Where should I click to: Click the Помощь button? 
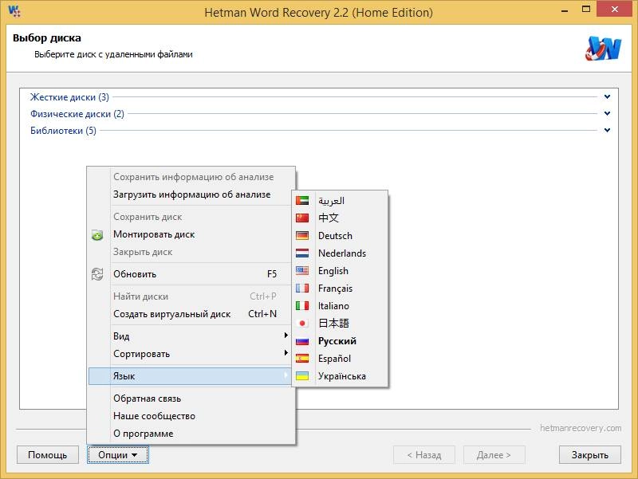(48, 454)
